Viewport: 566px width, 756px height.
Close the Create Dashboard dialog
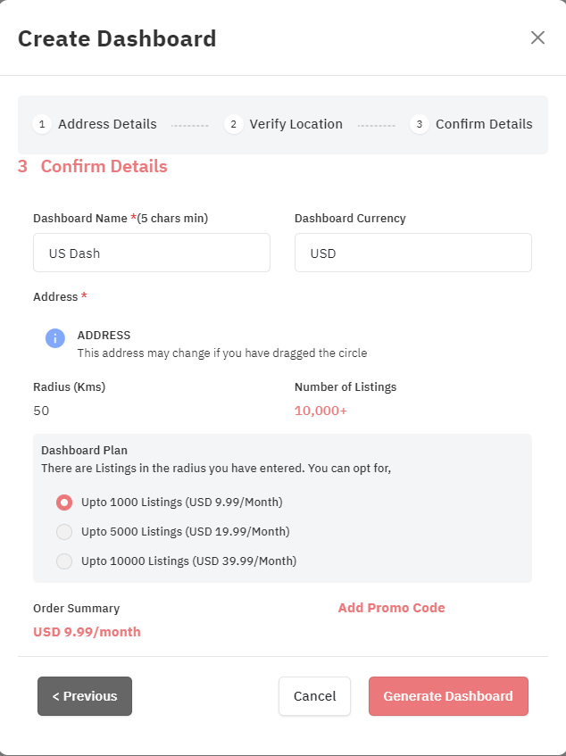537,37
